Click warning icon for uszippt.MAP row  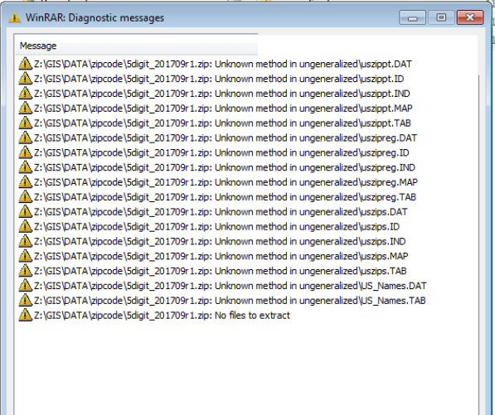pos(25,109)
